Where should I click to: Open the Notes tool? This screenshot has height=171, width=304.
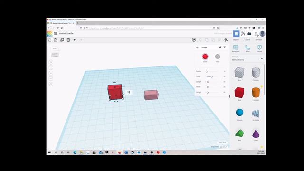(x=260, y=48)
